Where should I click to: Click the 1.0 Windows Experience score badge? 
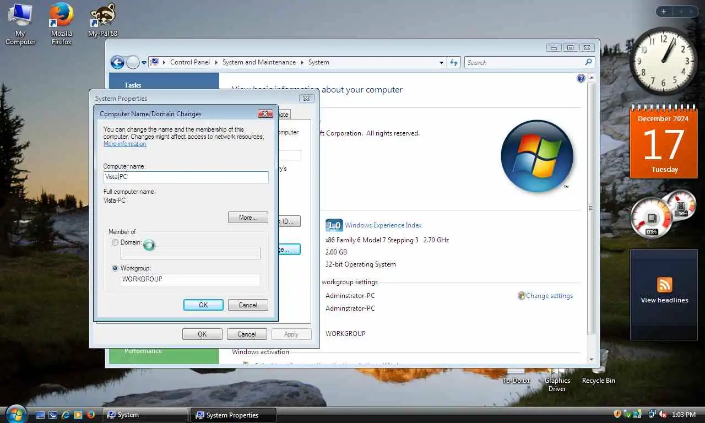(x=334, y=225)
